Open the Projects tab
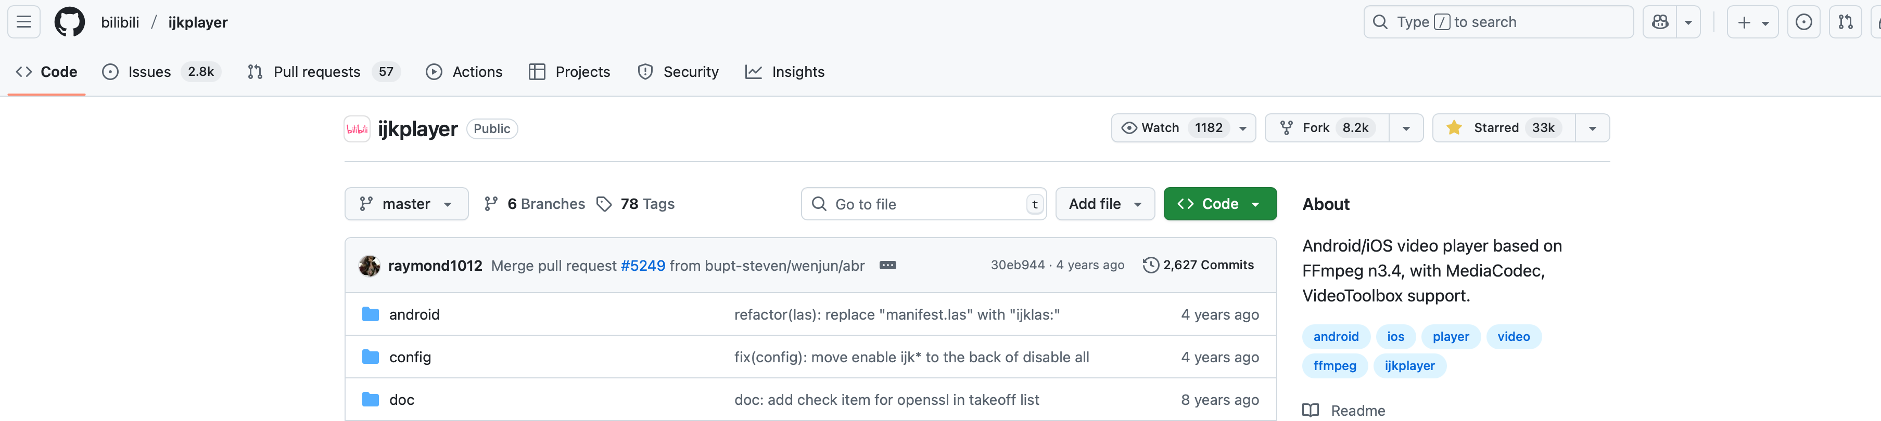1881x421 pixels. point(569,72)
